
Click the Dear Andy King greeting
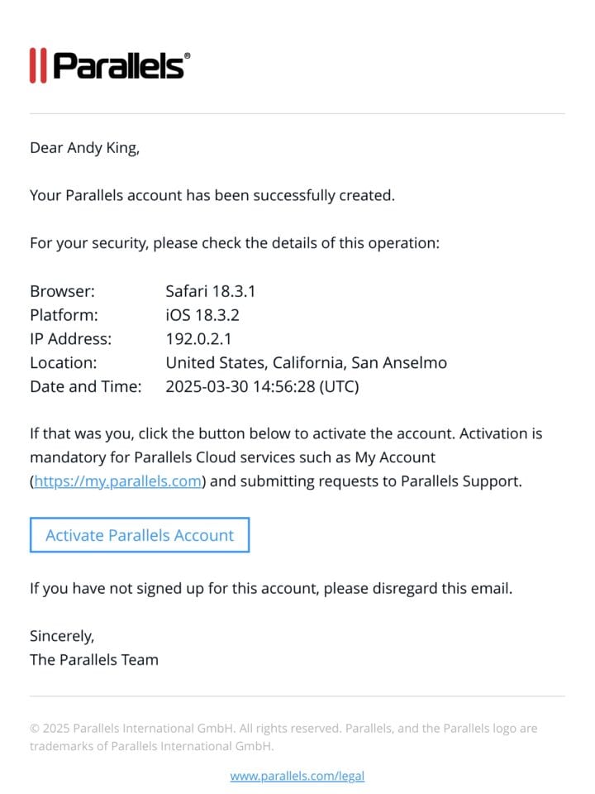pyautogui.click(x=84, y=148)
